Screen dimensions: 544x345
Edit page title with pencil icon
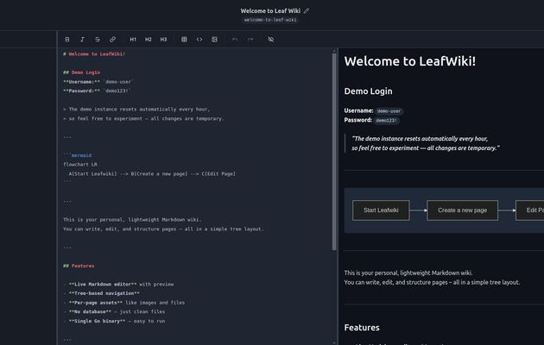(307, 10)
